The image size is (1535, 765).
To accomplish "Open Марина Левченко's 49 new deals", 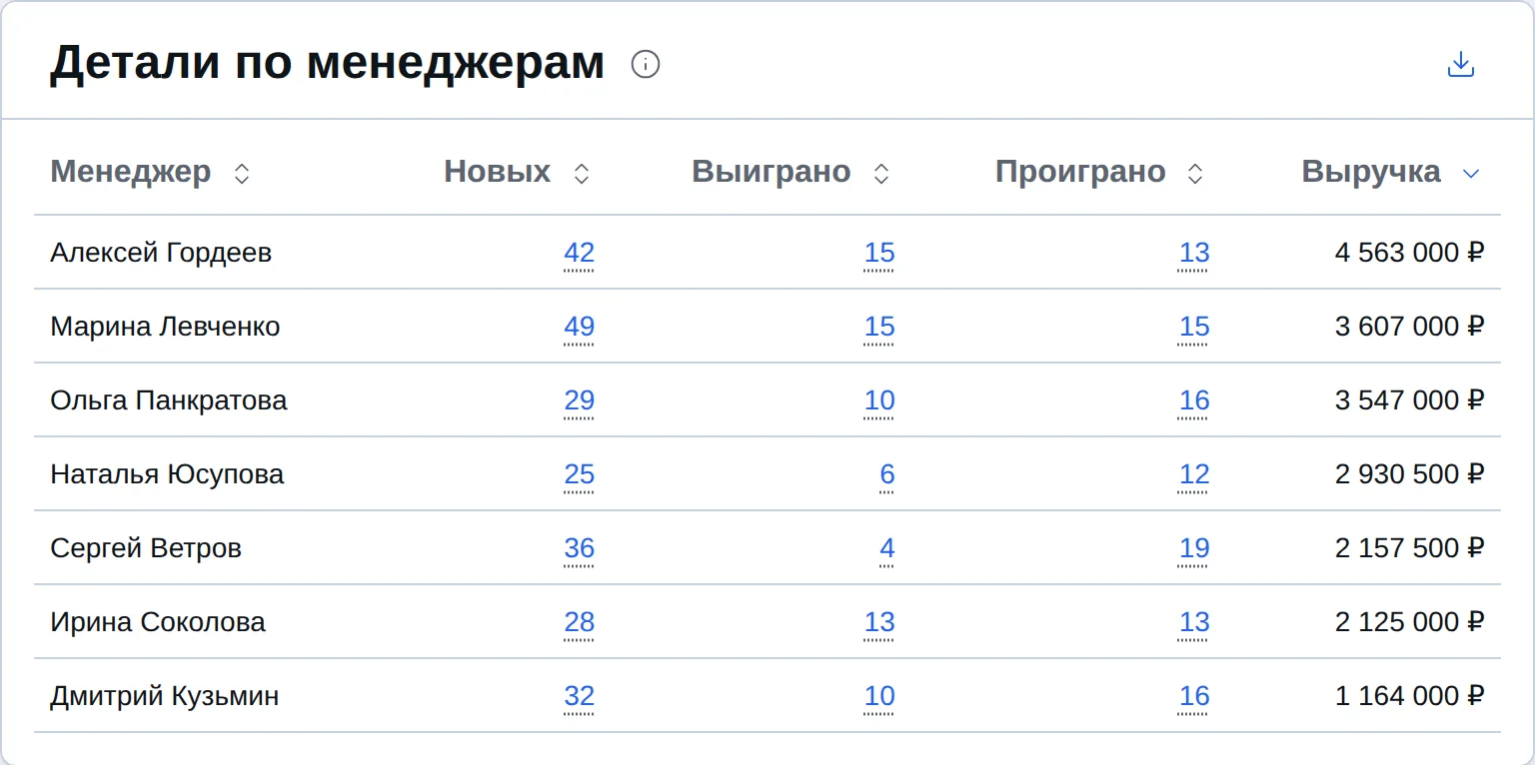I will [580, 327].
